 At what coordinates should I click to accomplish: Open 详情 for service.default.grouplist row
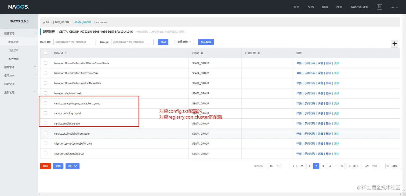click(x=299, y=114)
